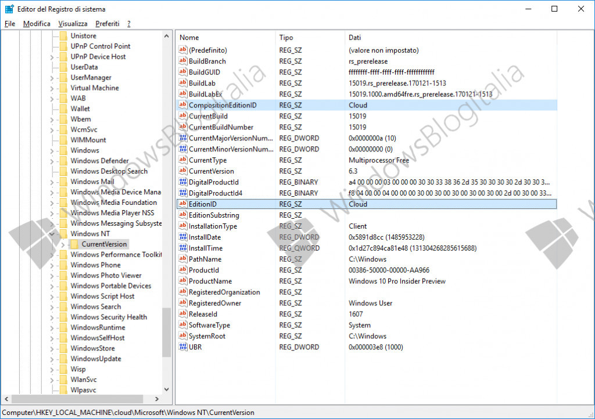Expand the CurrentVersion subkey
The width and height of the screenshot is (595, 419).
pos(63,245)
